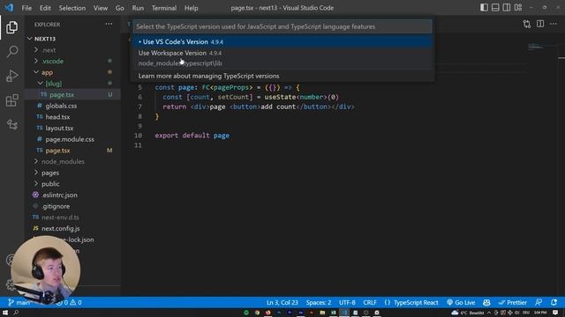The width and height of the screenshot is (565, 317).
Task: Open Windows taskbar search
Action: [x=16, y=313]
